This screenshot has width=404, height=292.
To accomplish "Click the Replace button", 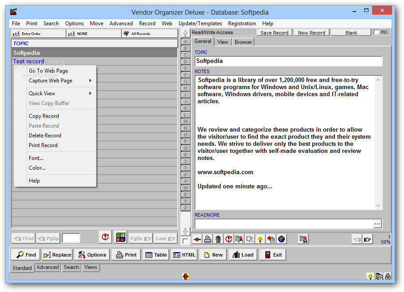I will [x=57, y=255].
